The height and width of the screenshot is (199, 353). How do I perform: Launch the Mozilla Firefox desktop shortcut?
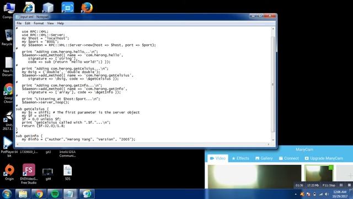[87, 7]
